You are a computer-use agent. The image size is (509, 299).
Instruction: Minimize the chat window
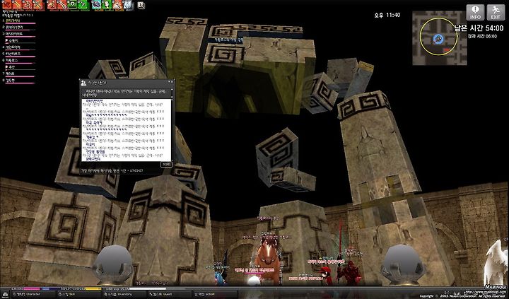point(168,83)
